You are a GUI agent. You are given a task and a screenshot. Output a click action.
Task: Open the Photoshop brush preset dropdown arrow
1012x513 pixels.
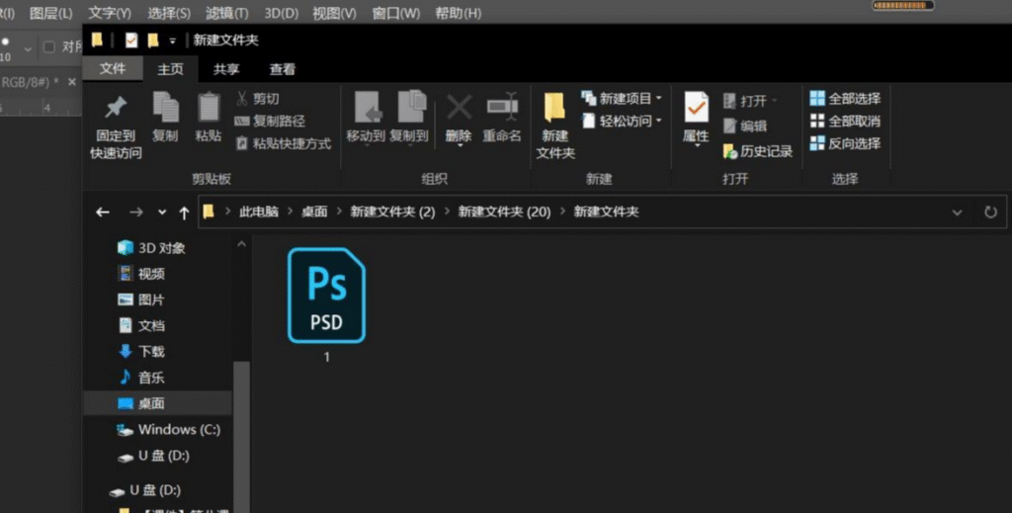coord(28,49)
